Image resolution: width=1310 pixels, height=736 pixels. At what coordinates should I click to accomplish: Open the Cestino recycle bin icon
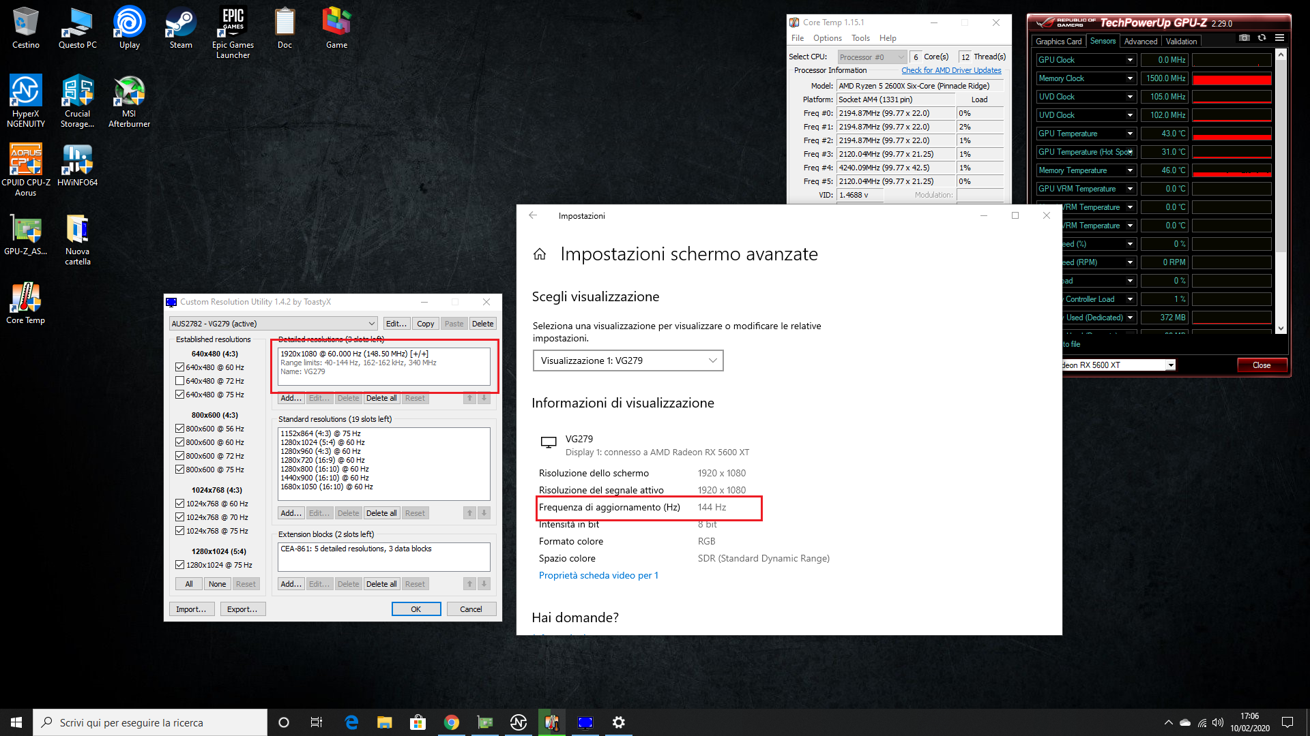[x=25, y=27]
